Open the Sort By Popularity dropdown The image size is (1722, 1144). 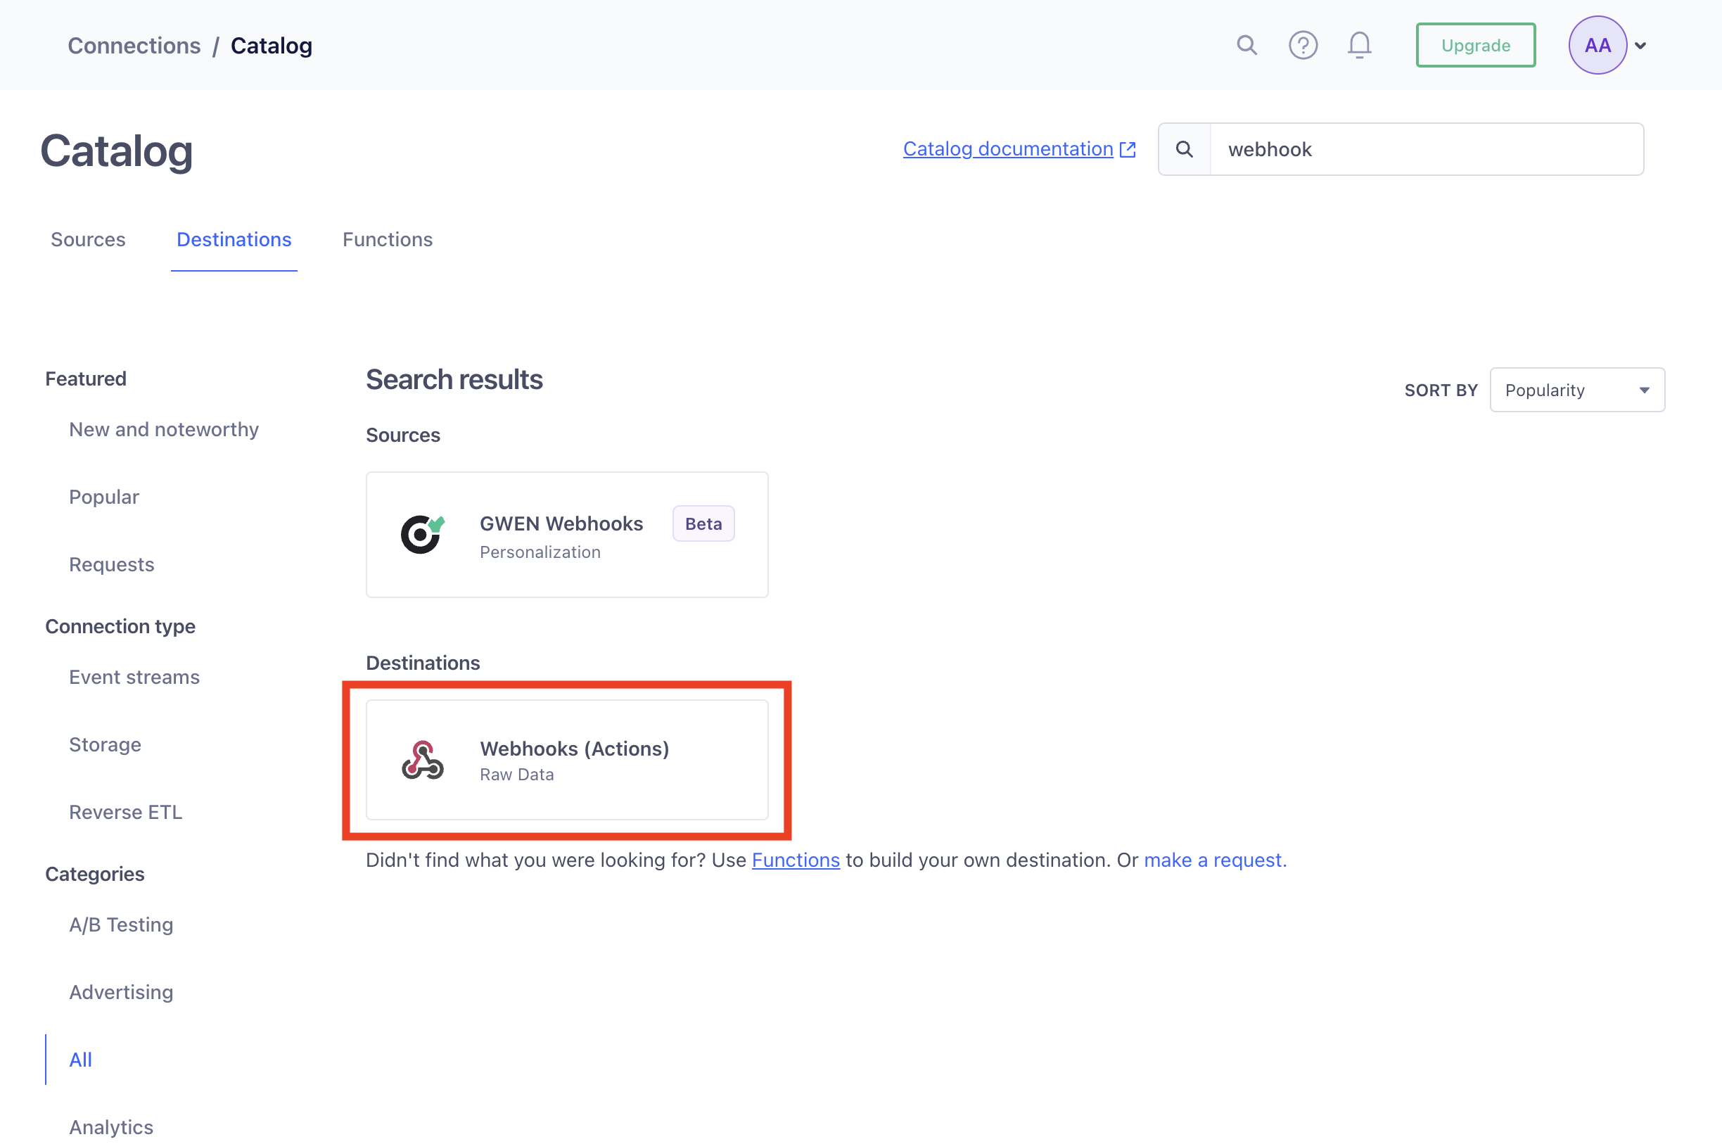click(1577, 390)
